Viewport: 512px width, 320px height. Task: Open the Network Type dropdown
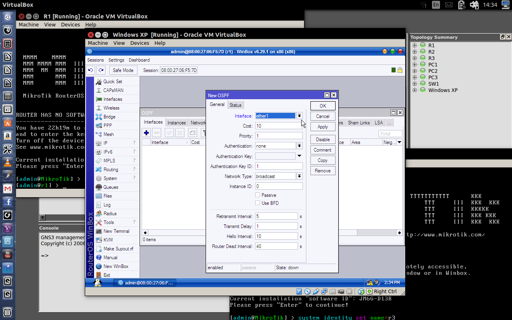[299, 176]
